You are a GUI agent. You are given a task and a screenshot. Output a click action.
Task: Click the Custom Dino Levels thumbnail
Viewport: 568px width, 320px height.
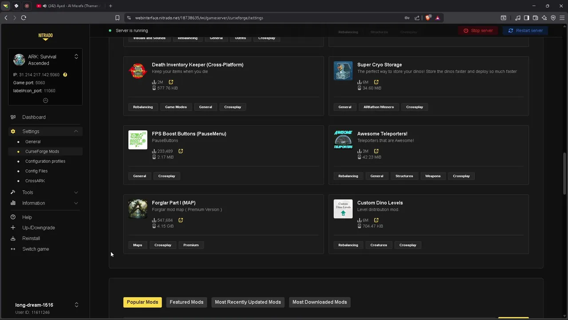pyautogui.click(x=343, y=209)
